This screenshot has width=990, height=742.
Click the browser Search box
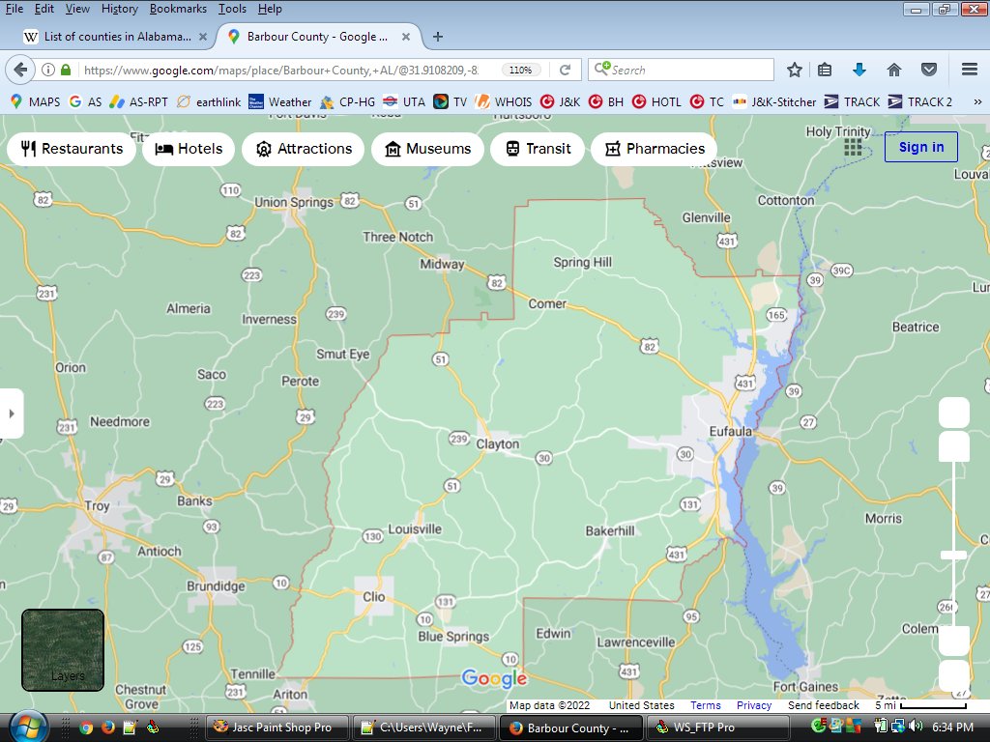681,70
